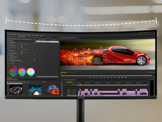The height and width of the screenshot is (122, 162).
Task: Click the Highlights color wheel
Action: point(31,72)
